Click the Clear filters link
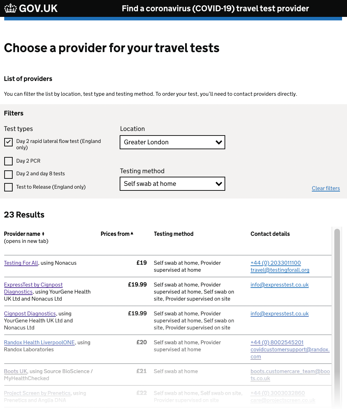 (326, 188)
